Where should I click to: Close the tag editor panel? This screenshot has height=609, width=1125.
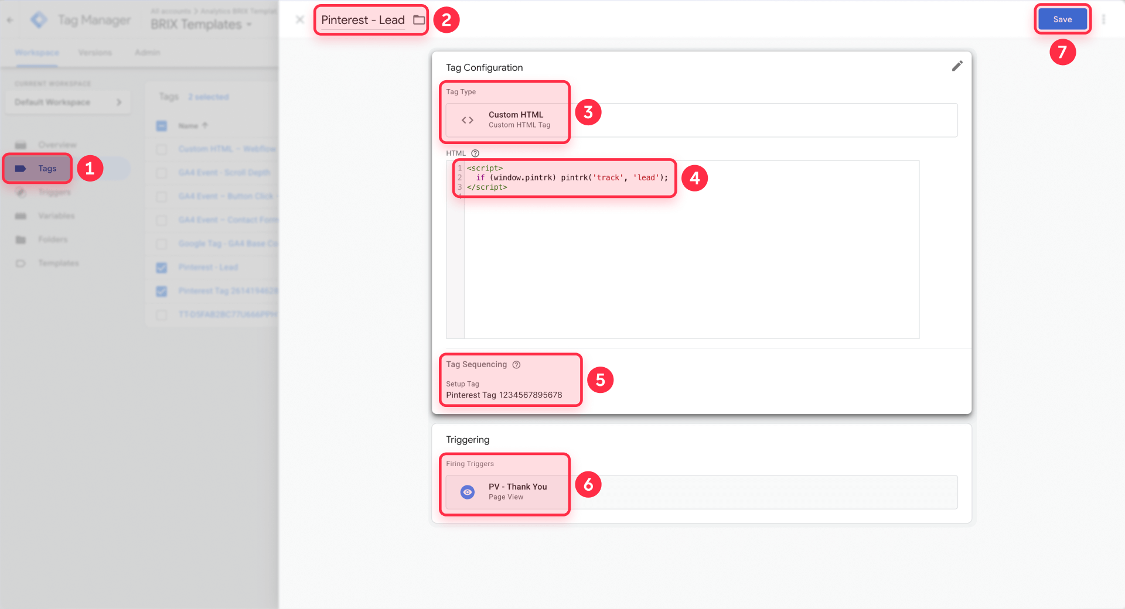click(x=300, y=19)
